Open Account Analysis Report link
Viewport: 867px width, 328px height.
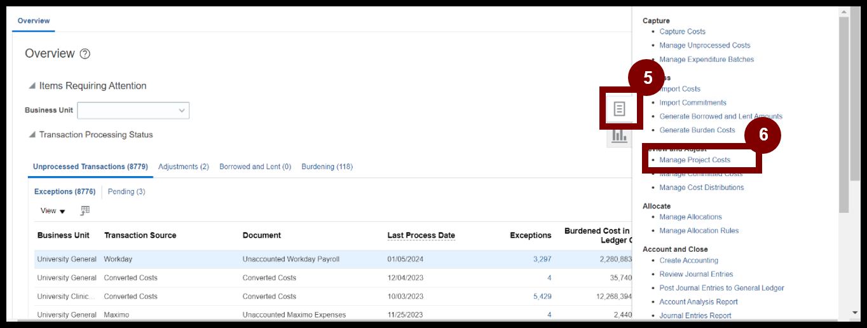699,302
